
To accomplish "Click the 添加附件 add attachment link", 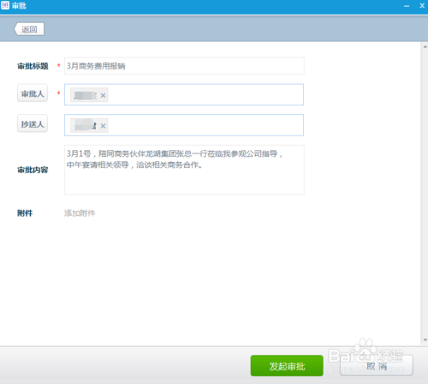I will click(x=80, y=213).
